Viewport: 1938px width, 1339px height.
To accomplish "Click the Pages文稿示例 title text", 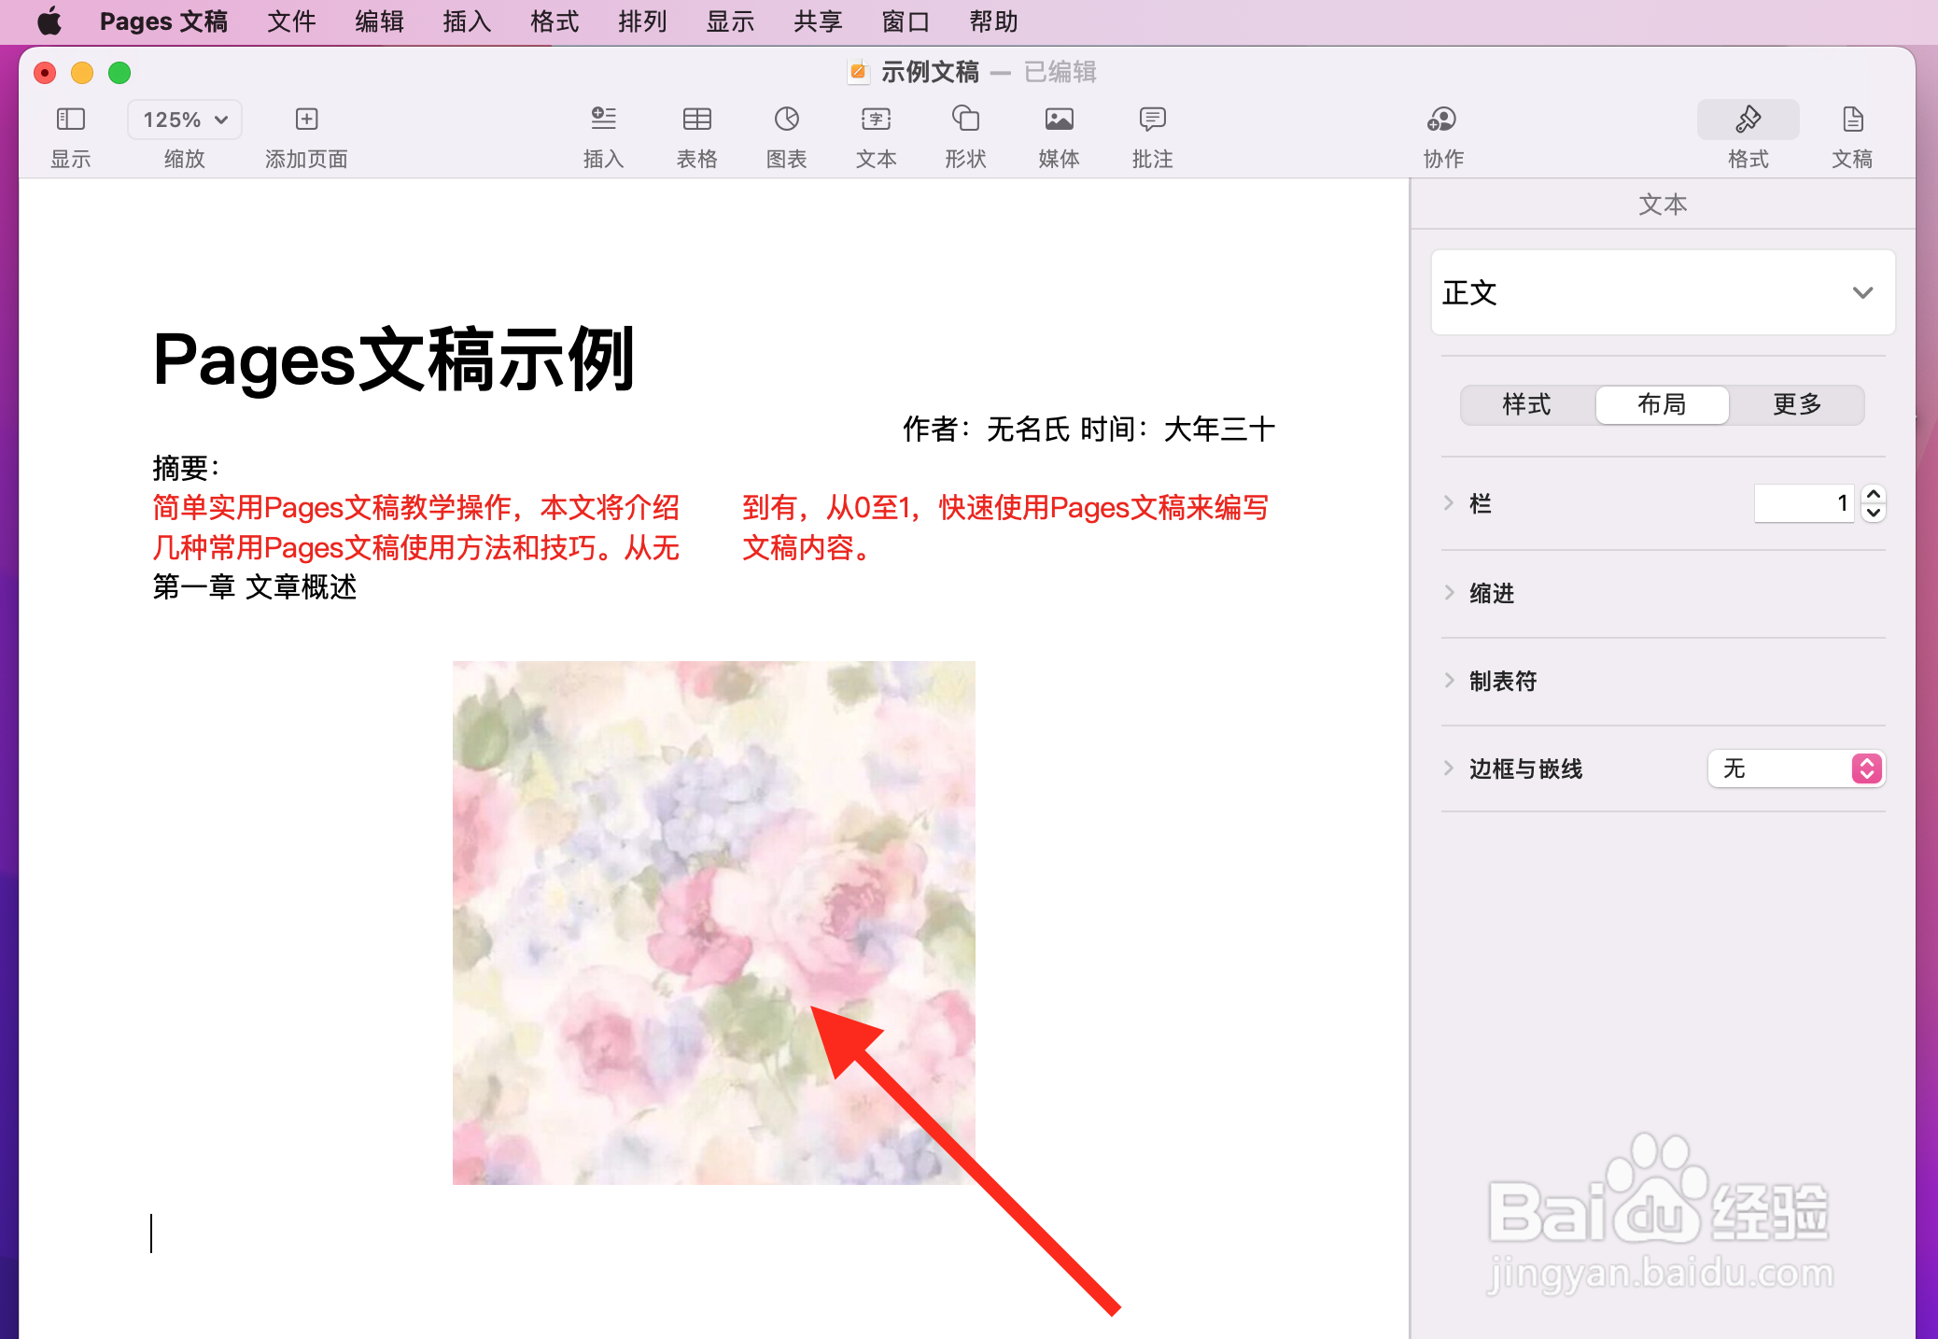I will click(x=393, y=360).
